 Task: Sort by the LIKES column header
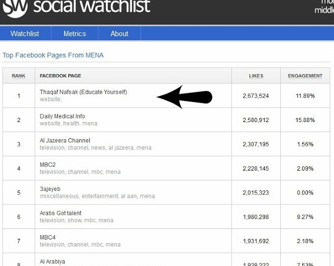[256, 76]
